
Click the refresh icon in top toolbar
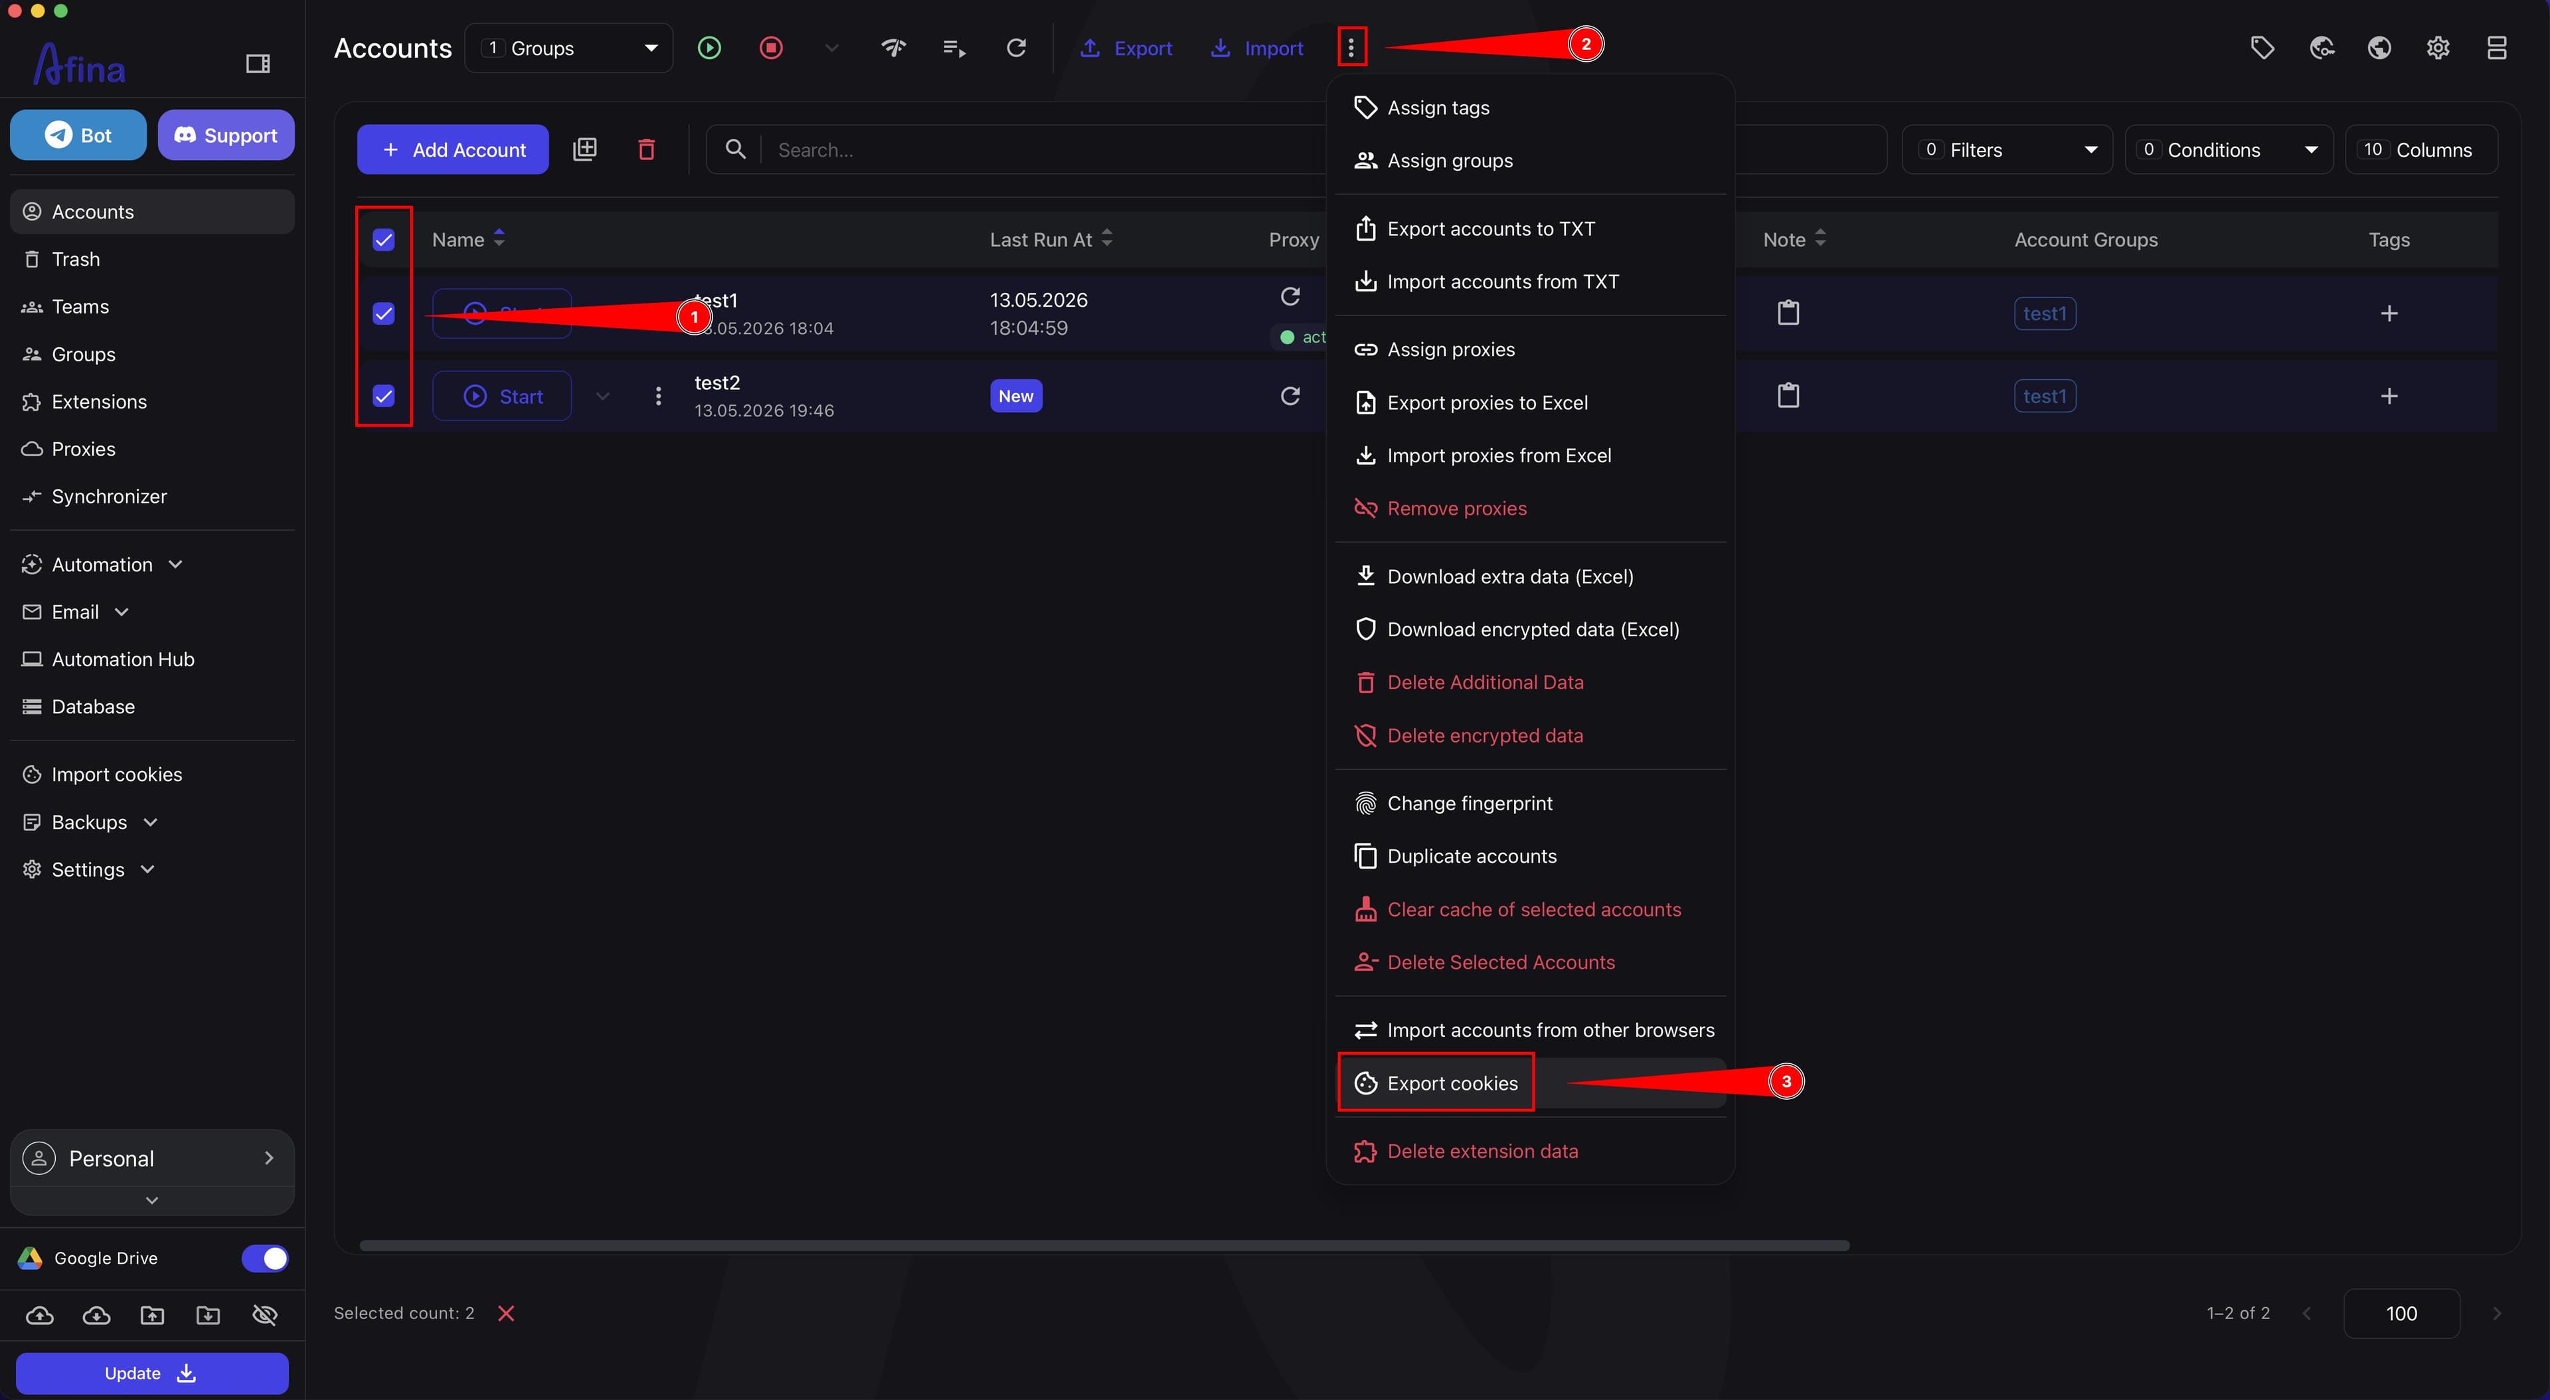tap(1017, 48)
